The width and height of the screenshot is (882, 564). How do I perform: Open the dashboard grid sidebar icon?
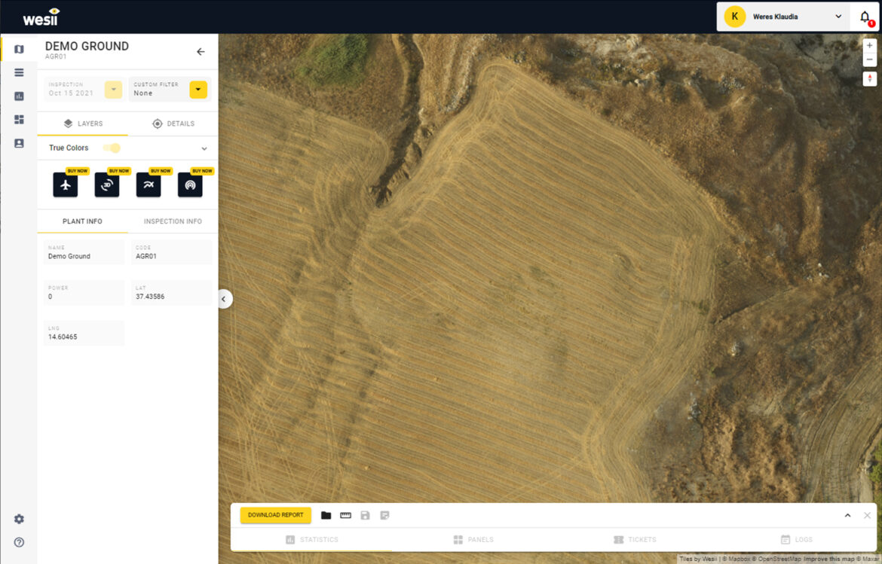[19, 120]
